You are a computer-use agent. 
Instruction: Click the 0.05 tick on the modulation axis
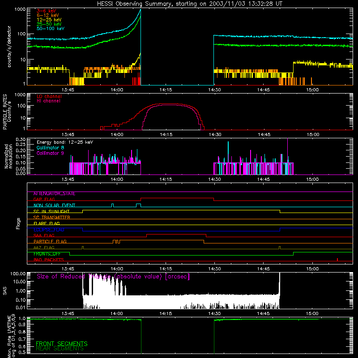click(x=21, y=169)
